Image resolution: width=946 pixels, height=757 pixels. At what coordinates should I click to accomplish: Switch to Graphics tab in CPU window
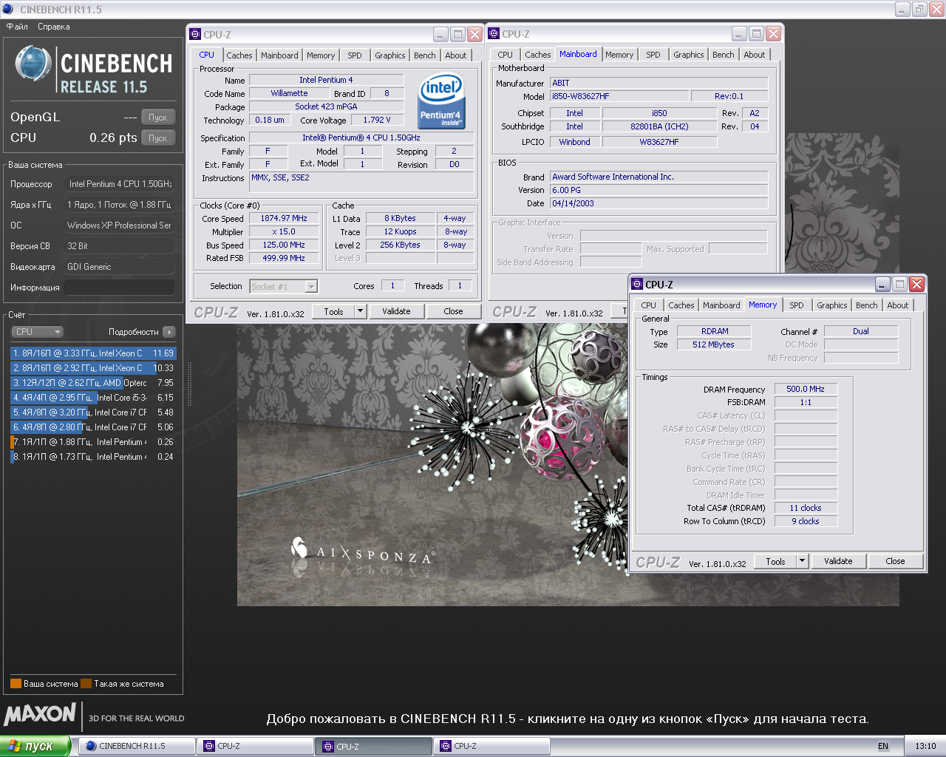(x=390, y=55)
